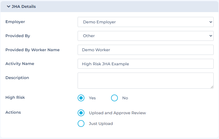
Task: Select the High Risk Yes radio button
Action: click(81, 98)
